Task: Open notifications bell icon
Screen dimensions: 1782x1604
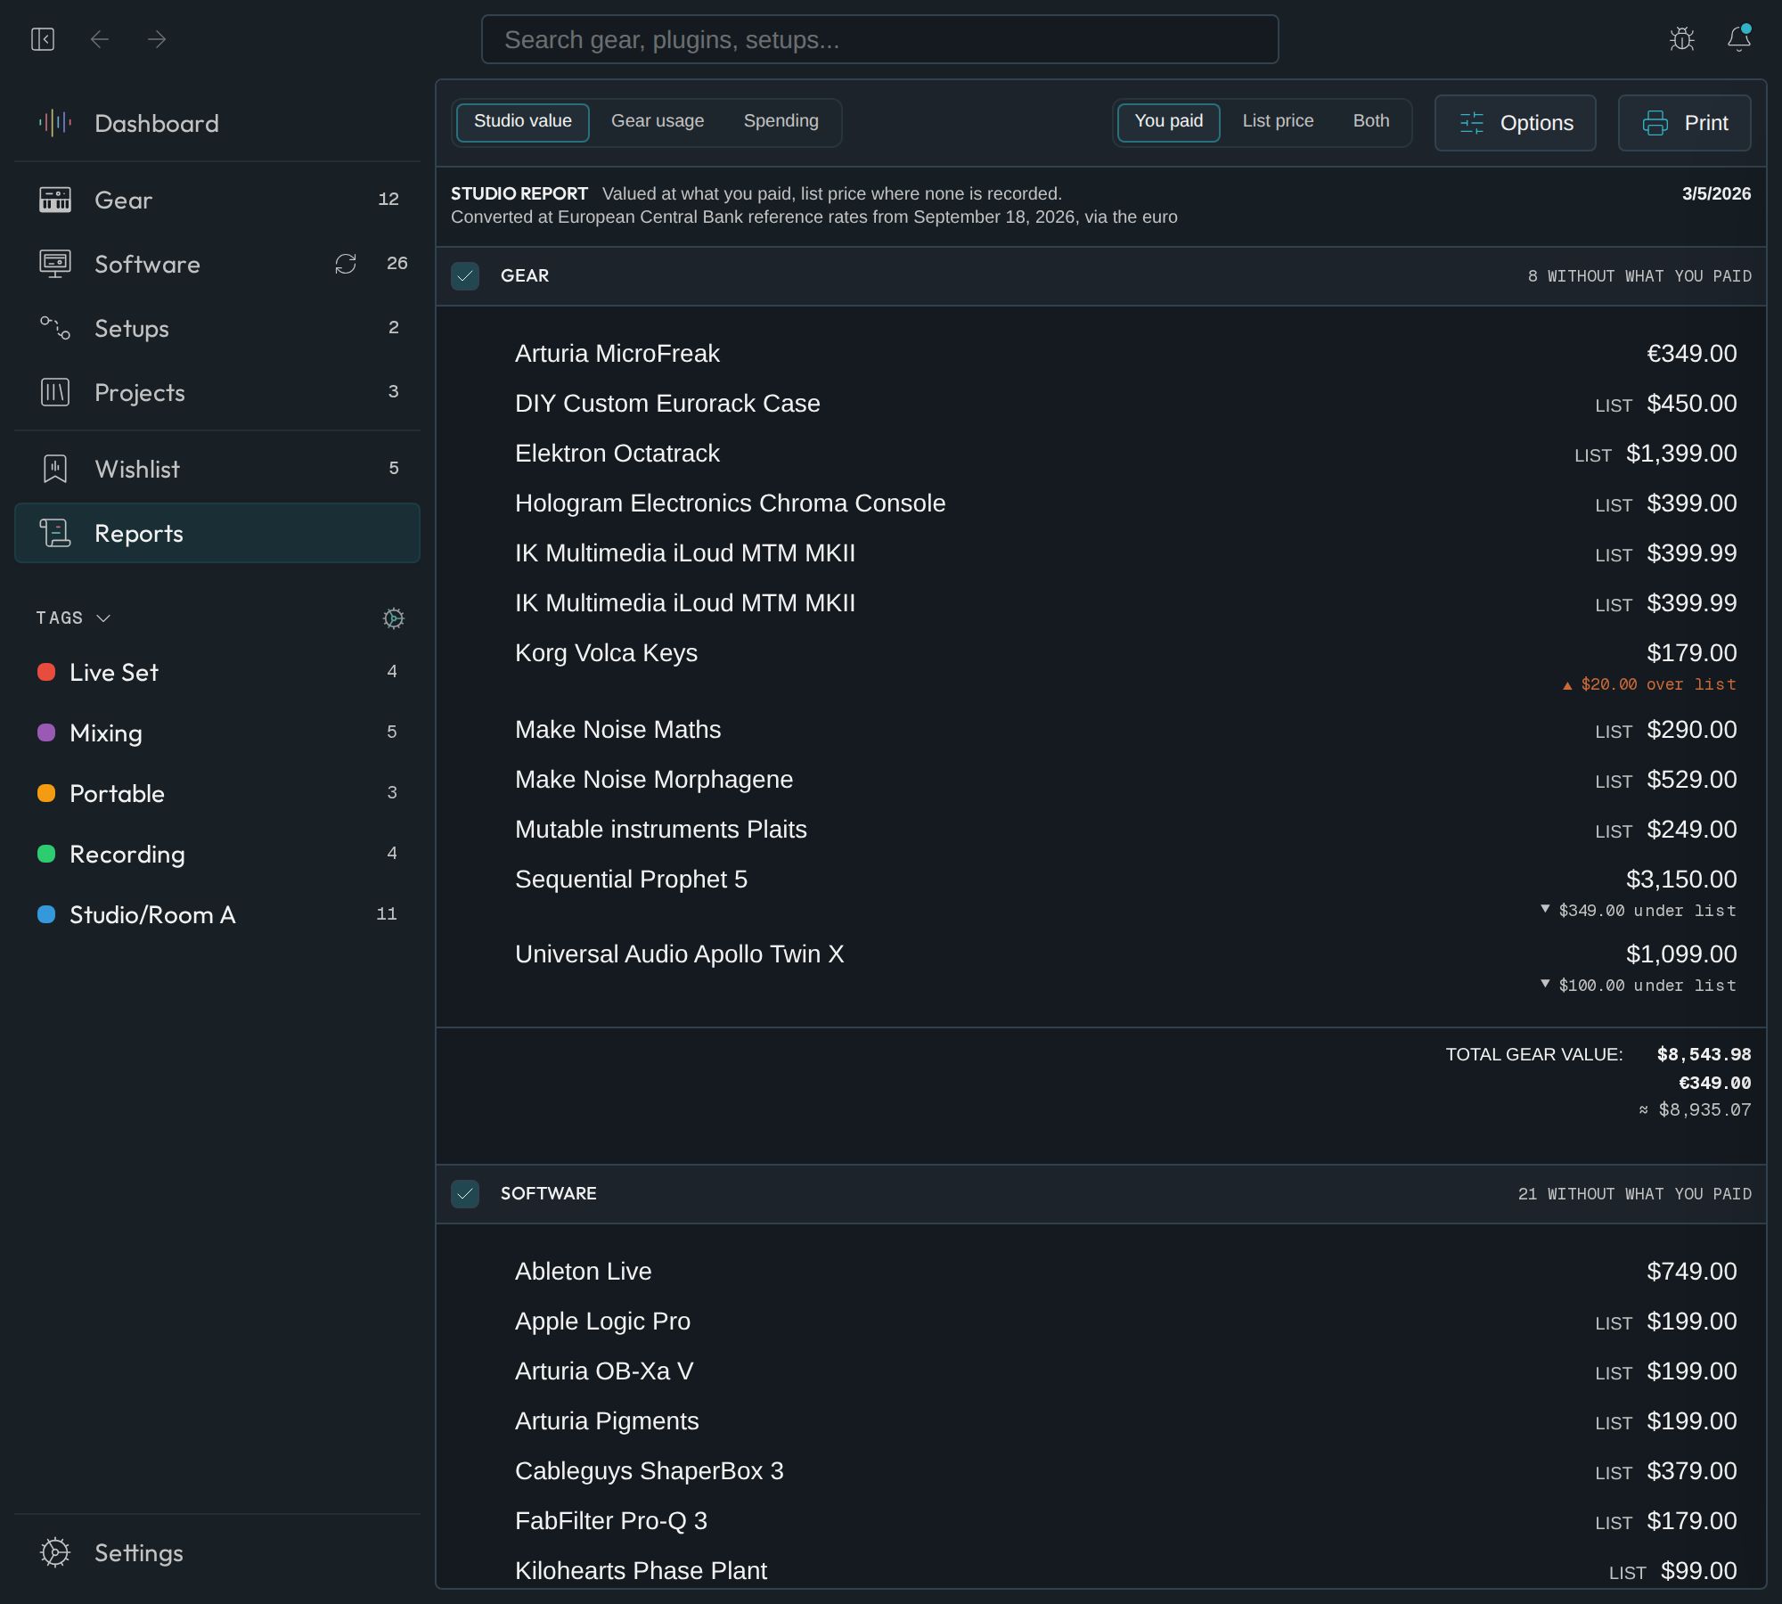Action: tap(1739, 39)
